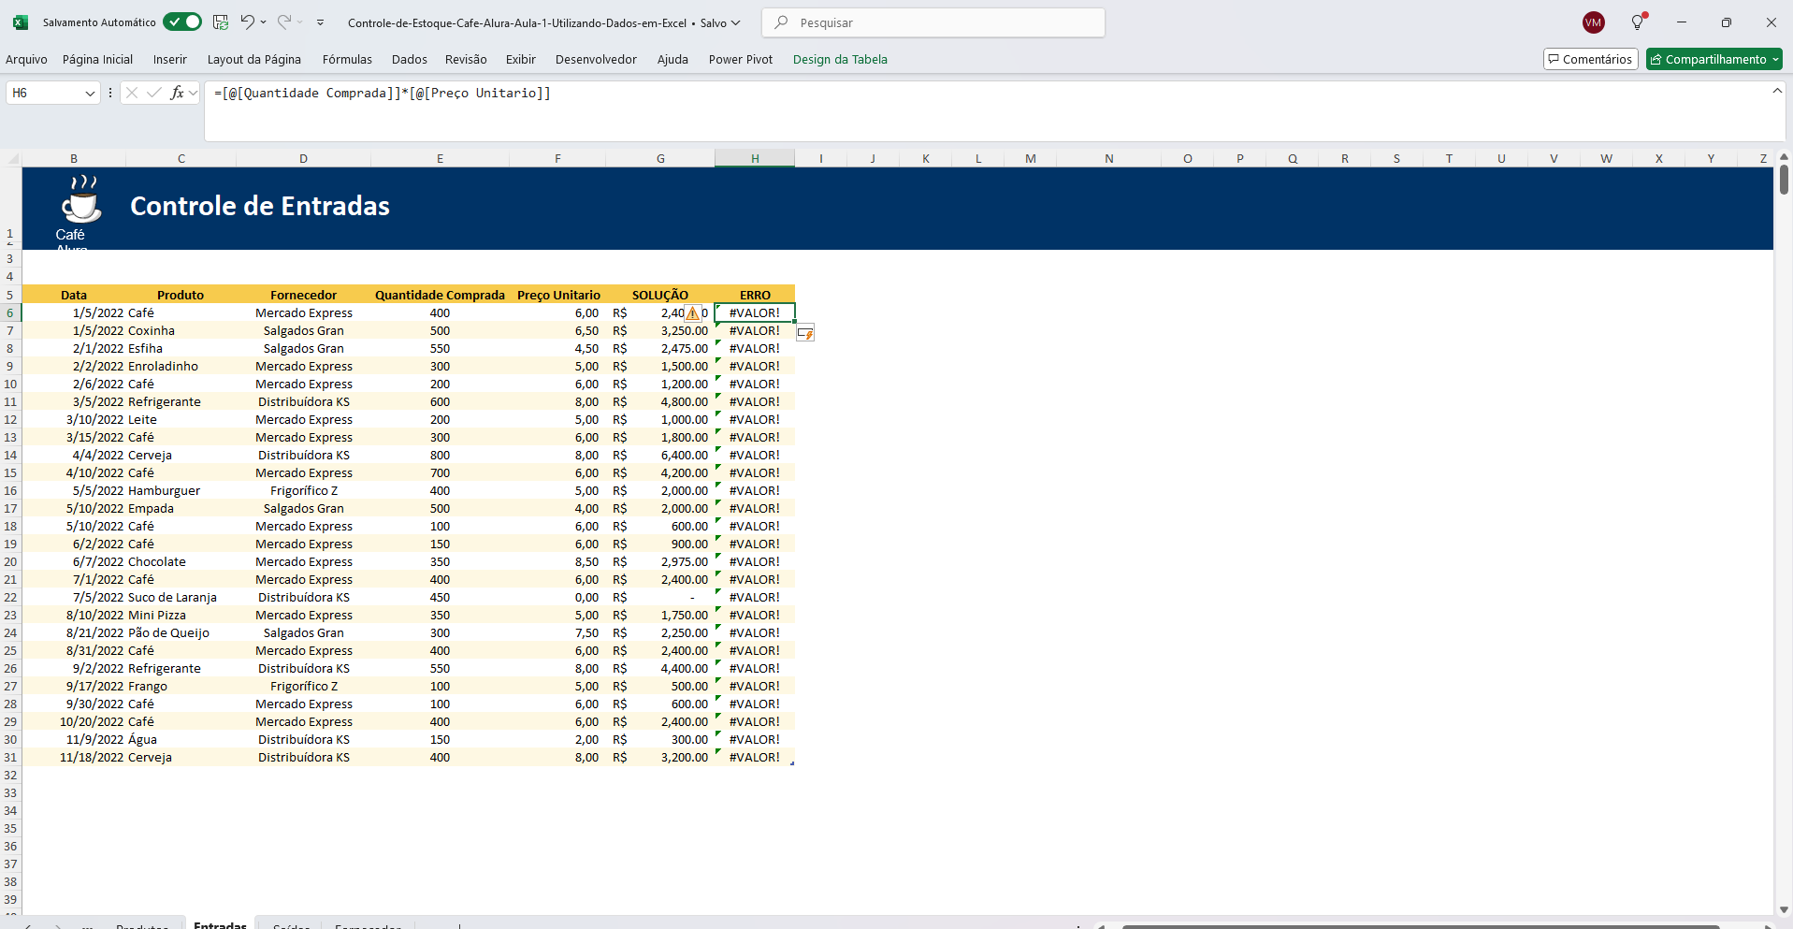The height and width of the screenshot is (929, 1793).
Task: Expand the Name Box dropdown arrow
Action: tap(90, 93)
